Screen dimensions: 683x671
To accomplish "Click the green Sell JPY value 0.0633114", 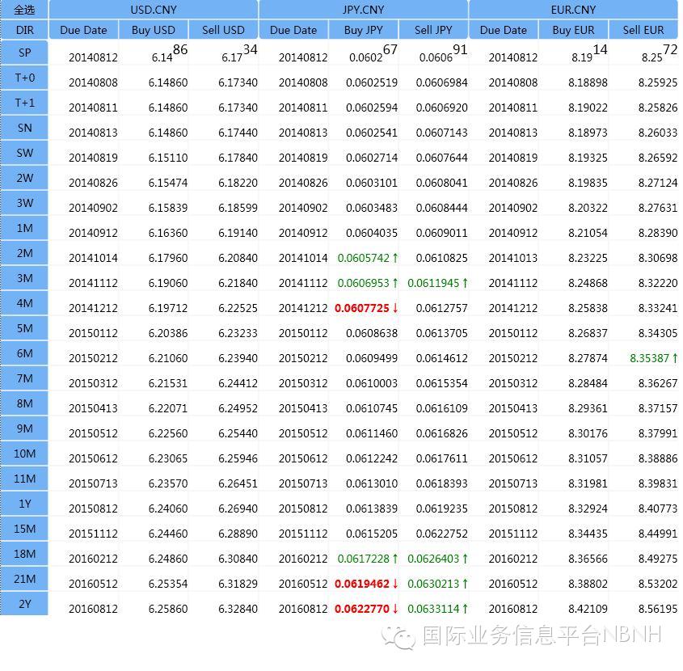I will [433, 609].
